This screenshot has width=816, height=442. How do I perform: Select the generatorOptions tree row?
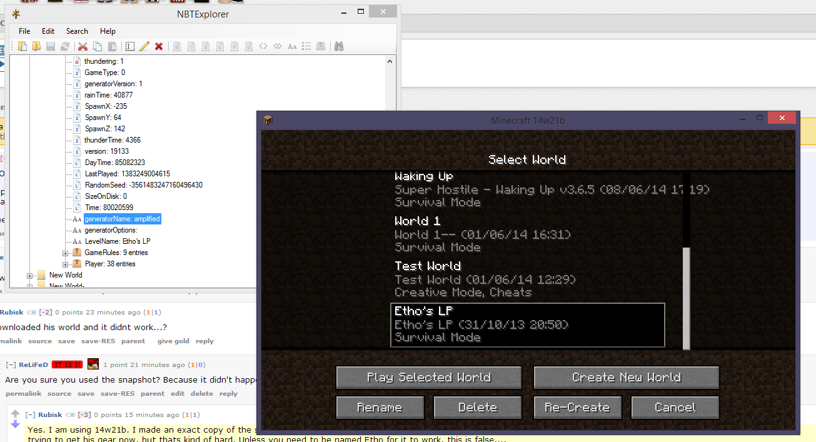tap(111, 230)
